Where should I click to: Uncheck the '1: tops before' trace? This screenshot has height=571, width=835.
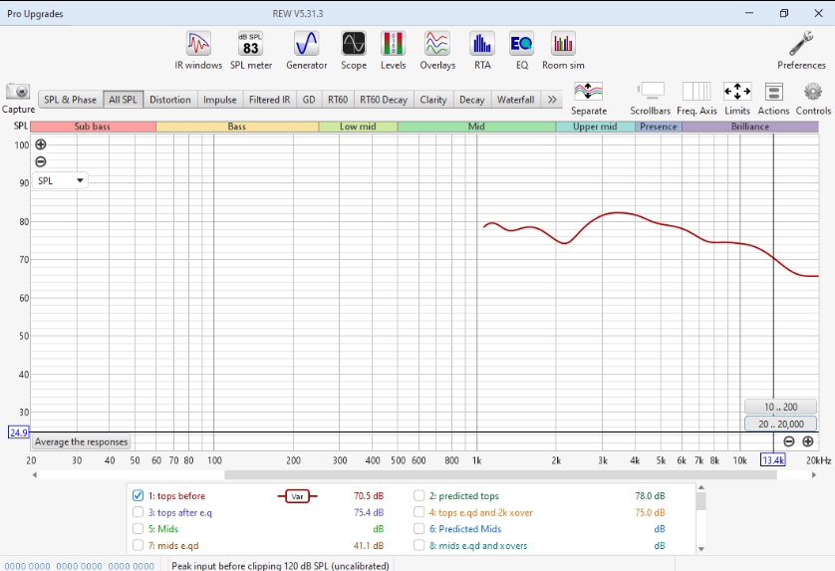pyautogui.click(x=139, y=496)
